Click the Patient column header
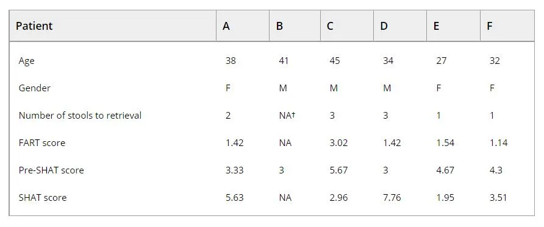The image size is (544, 227). tap(34, 26)
